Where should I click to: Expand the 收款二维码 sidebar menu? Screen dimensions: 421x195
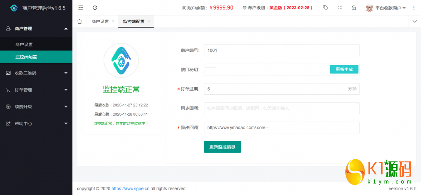[36, 73]
